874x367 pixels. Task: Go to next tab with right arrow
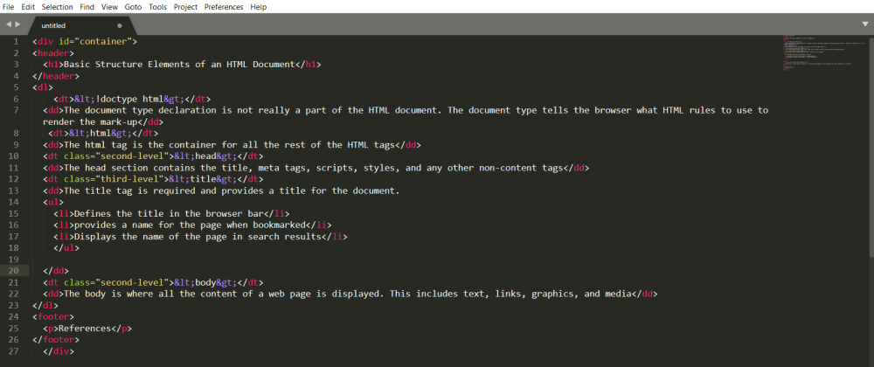pos(17,24)
